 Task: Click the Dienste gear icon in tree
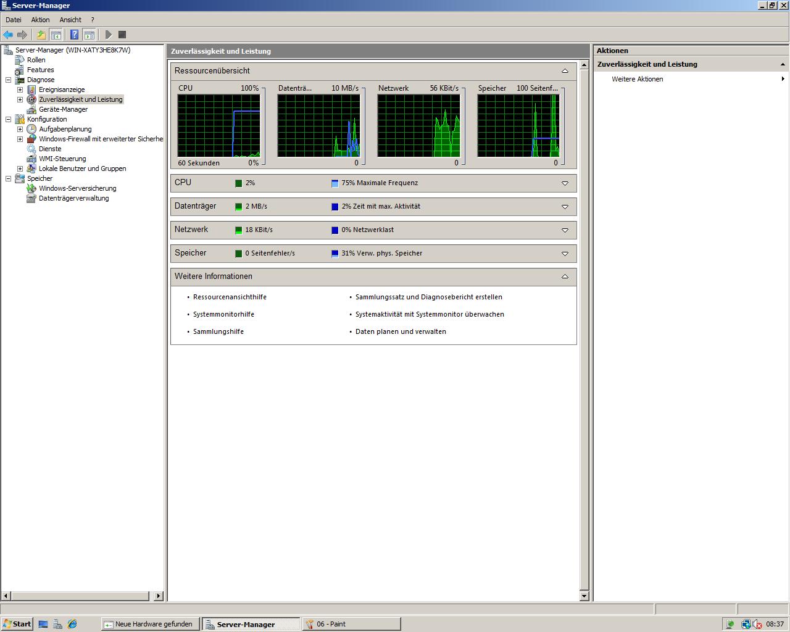[31, 149]
